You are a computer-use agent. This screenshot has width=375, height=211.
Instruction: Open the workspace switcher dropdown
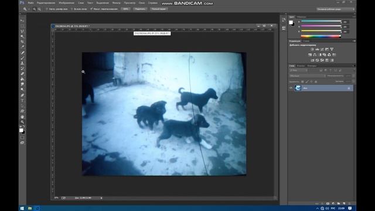coord(335,9)
